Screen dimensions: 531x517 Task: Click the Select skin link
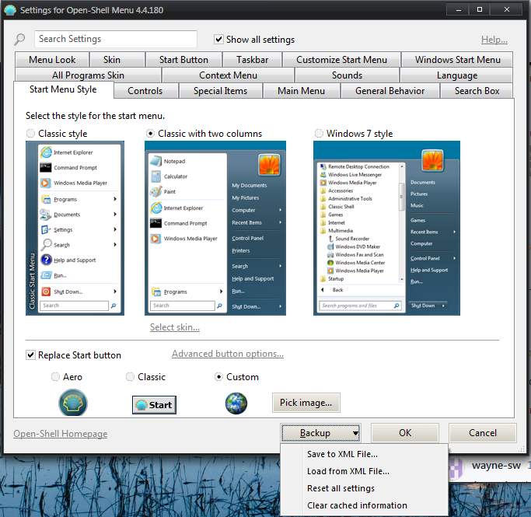click(175, 327)
